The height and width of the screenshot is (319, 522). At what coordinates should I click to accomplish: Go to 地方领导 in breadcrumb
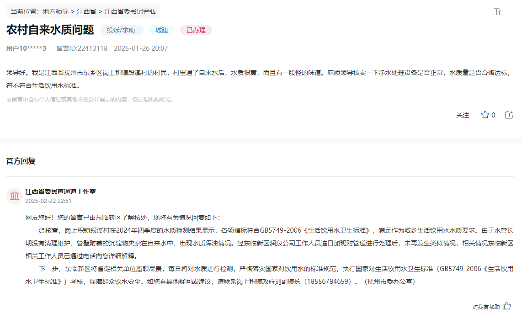(55, 11)
